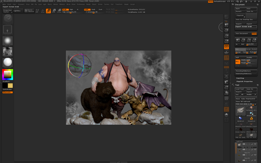The width and height of the screenshot is (261, 163).
Task: Click the Scale icon in right shelf
Action: coord(226,87)
